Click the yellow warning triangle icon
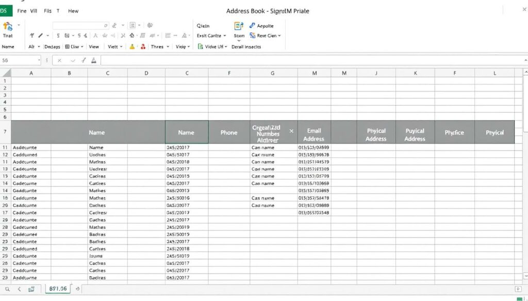The image size is (528, 301). click(x=132, y=47)
